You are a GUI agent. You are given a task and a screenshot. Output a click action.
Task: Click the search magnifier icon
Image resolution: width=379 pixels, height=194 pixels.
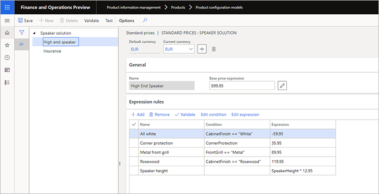[145, 21]
